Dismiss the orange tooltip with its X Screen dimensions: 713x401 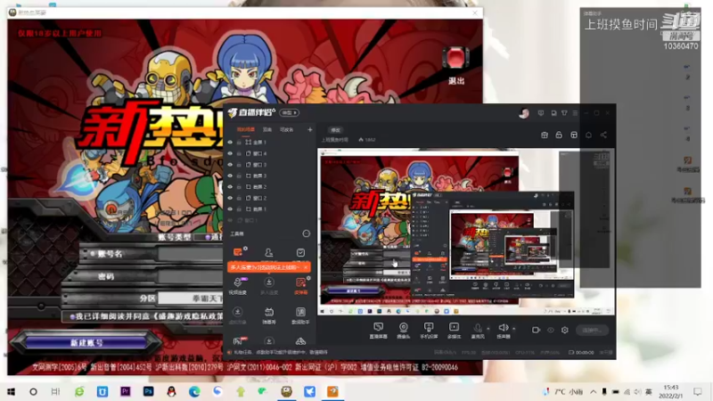[x=306, y=267]
